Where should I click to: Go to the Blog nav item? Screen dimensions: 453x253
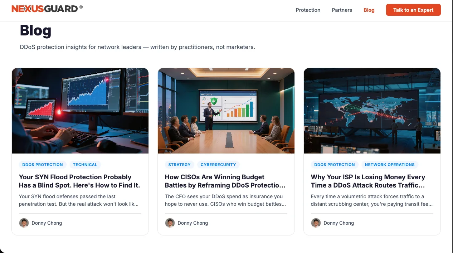[369, 10]
